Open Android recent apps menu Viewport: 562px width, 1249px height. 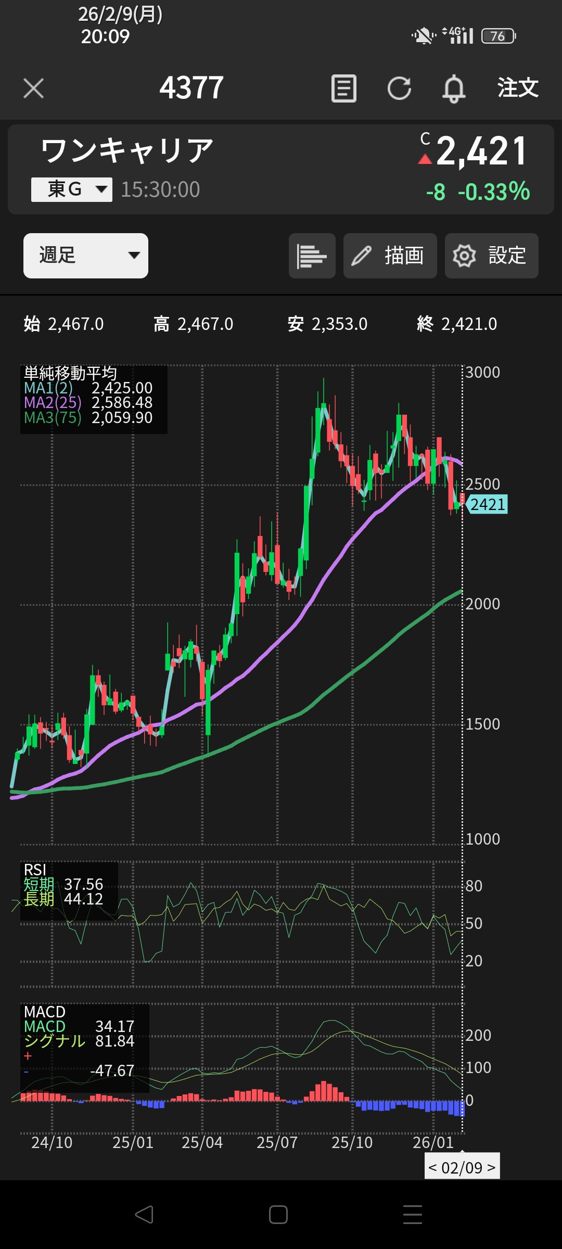412,1215
